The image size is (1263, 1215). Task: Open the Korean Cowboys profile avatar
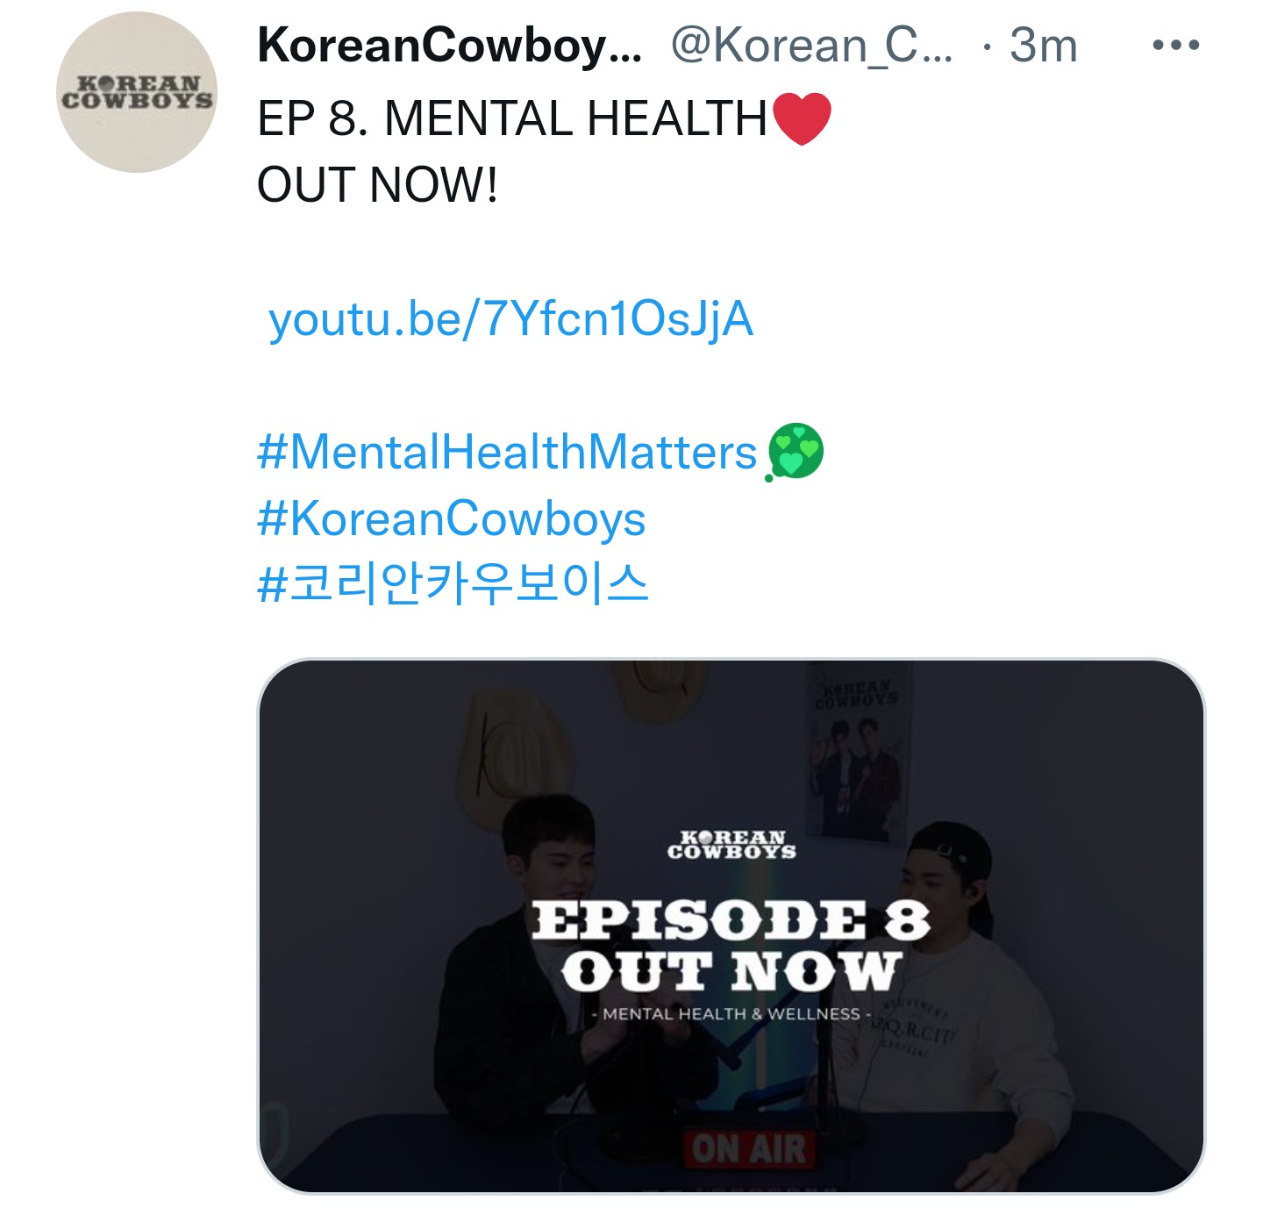(136, 93)
